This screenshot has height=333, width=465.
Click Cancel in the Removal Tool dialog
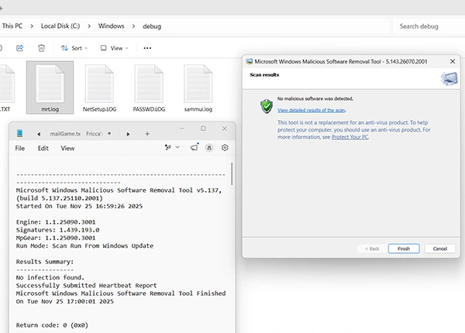coord(439,249)
